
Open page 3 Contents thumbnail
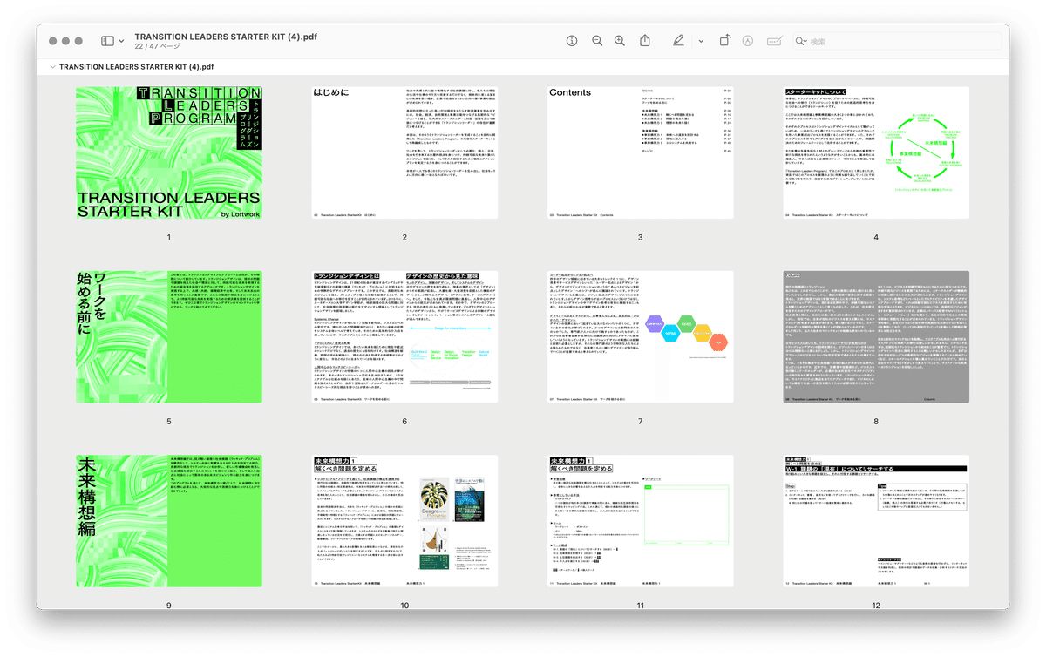(640, 152)
